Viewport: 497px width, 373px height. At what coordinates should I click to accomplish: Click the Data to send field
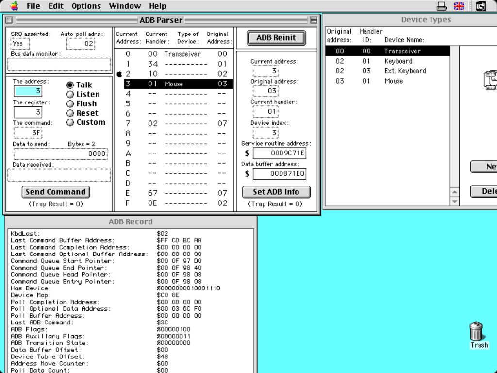61,154
